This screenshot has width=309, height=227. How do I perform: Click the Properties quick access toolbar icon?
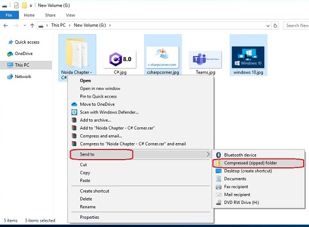16,5
